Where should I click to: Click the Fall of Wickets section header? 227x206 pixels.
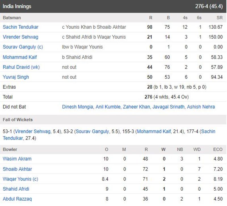[18, 120]
